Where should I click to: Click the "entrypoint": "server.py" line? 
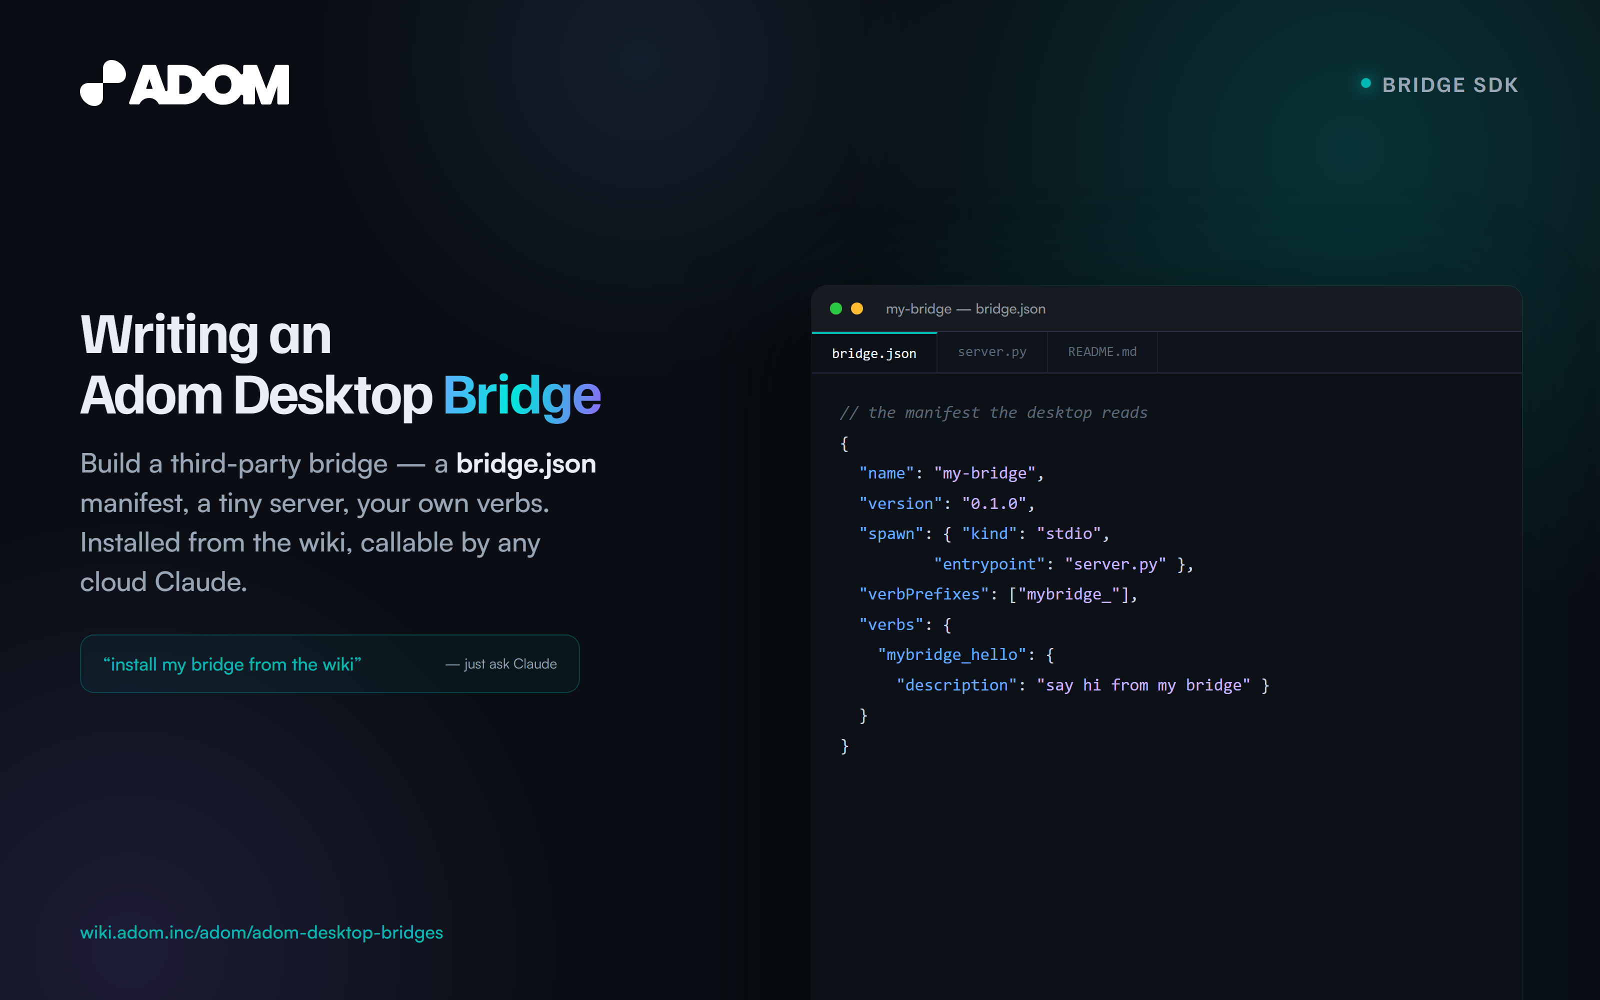(x=1064, y=564)
